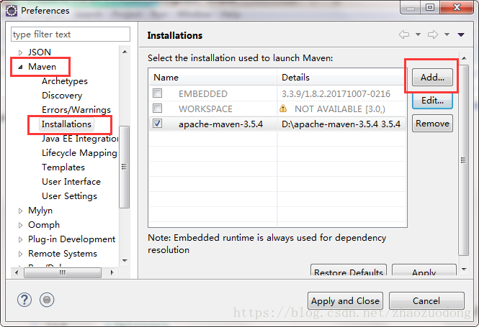Click the Details column header
The width and height of the screenshot is (479, 327).
(342, 78)
